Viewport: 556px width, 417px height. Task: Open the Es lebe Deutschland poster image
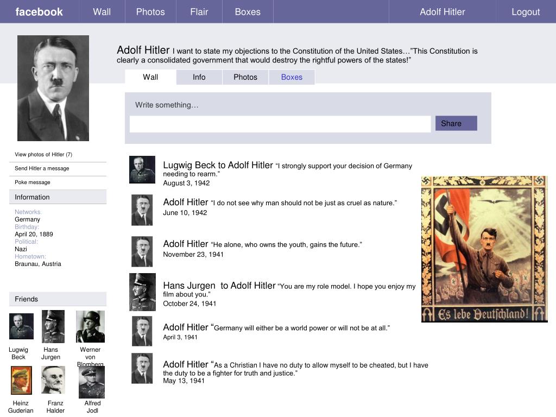pos(484,249)
